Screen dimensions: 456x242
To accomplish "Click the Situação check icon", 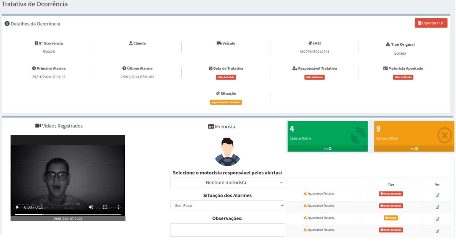I will 218,93.
